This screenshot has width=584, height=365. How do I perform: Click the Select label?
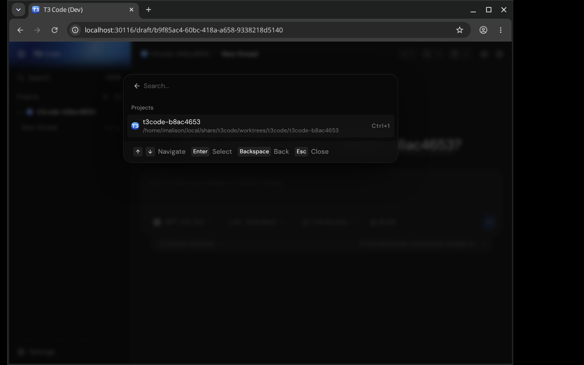(x=222, y=151)
